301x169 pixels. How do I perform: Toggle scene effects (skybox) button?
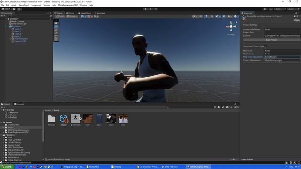click(217, 16)
